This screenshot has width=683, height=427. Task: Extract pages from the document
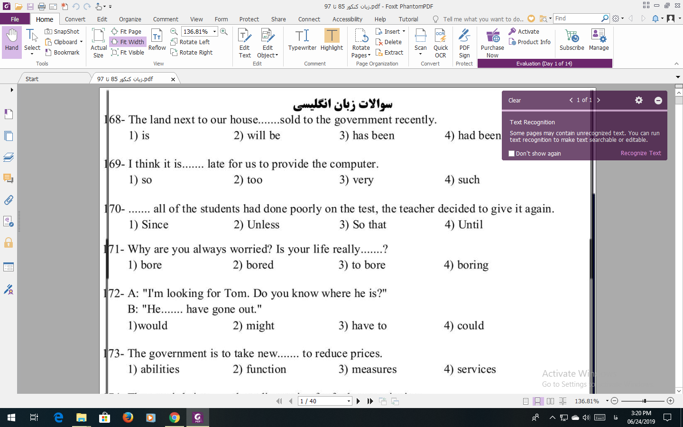click(x=389, y=52)
